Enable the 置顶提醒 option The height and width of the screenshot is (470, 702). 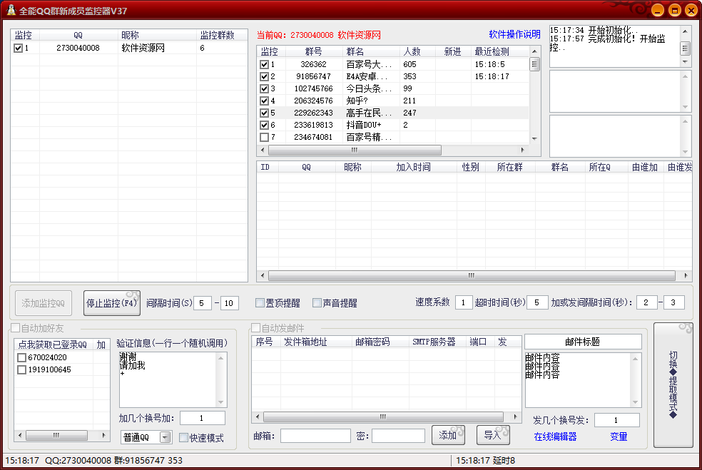(260, 302)
